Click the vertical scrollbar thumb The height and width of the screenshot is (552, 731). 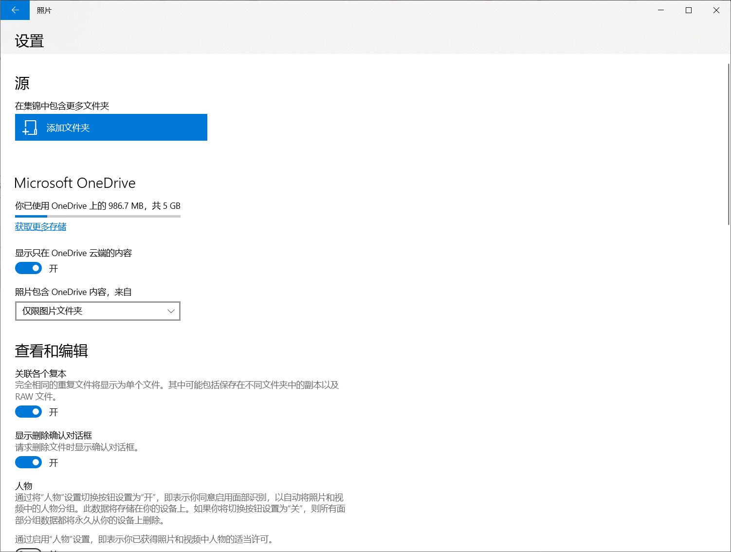[x=728, y=144]
